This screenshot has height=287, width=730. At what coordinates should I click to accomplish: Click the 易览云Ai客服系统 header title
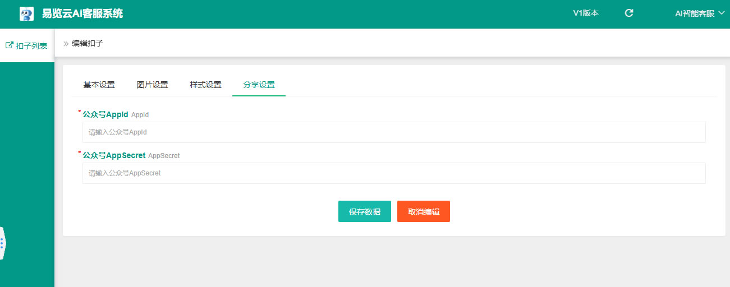coord(82,14)
